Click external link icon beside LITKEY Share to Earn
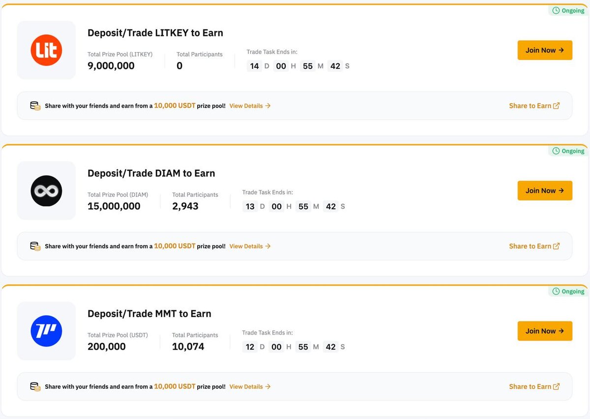The height and width of the screenshot is (419, 590). point(556,106)
